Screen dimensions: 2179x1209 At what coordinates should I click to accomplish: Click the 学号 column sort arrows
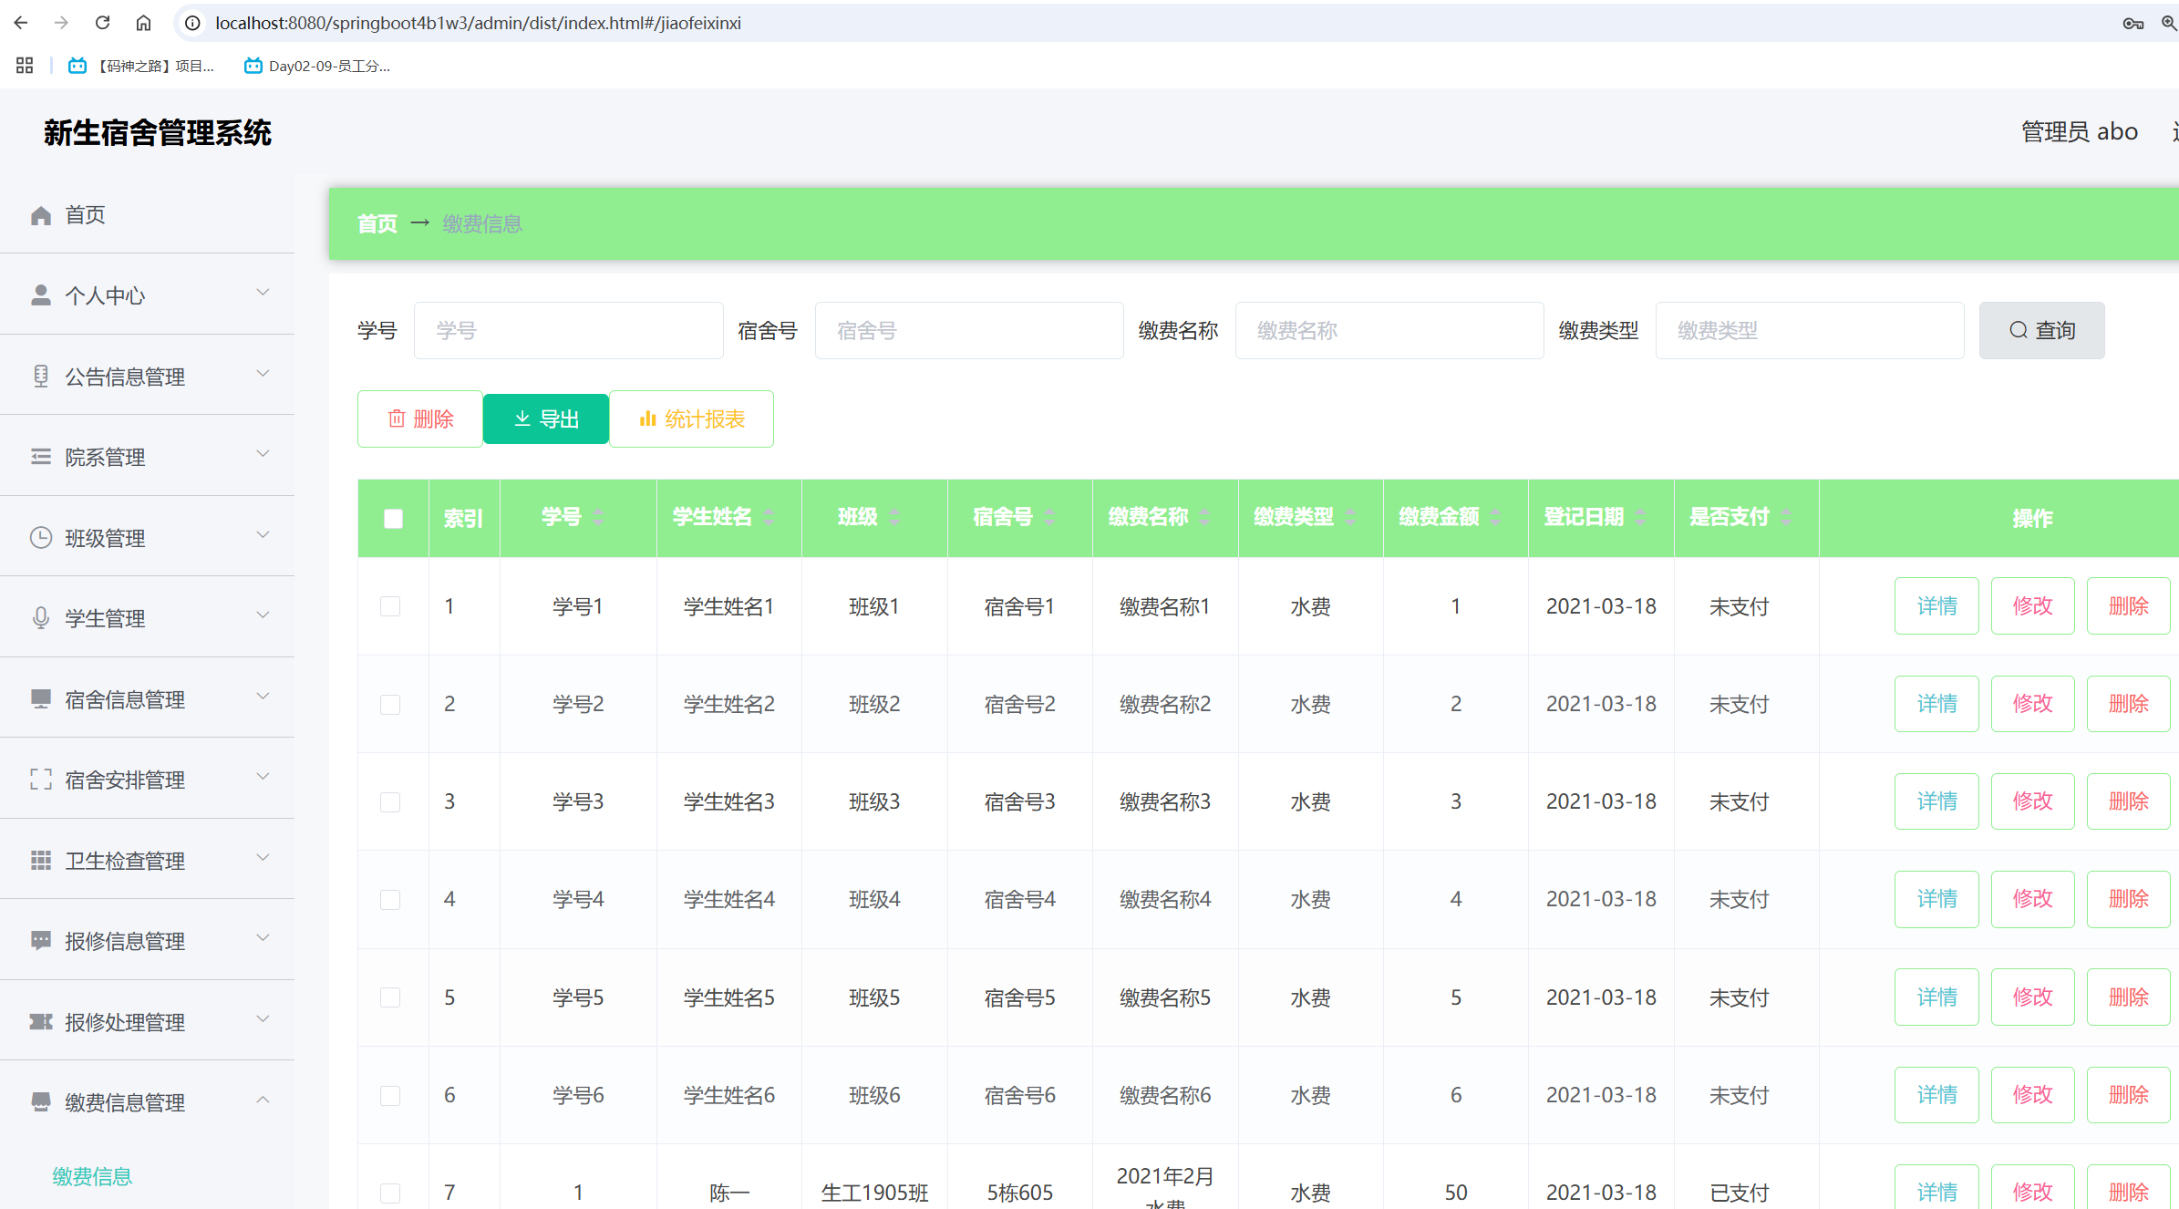(598, 517)
